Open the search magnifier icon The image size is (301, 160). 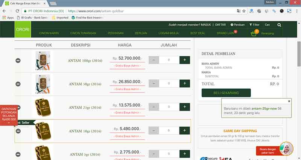[279, 25]
